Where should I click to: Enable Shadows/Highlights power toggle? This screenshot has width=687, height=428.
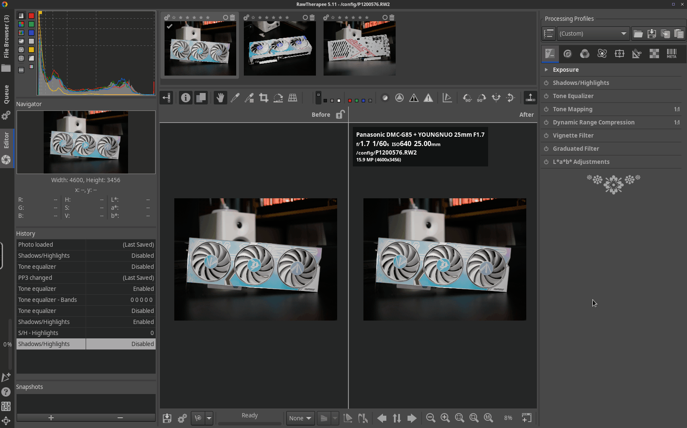pos(546,83)
